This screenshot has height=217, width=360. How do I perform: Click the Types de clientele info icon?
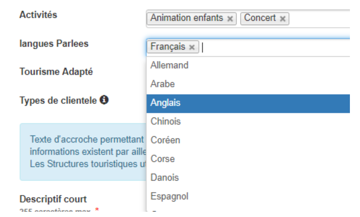(104, 100)
